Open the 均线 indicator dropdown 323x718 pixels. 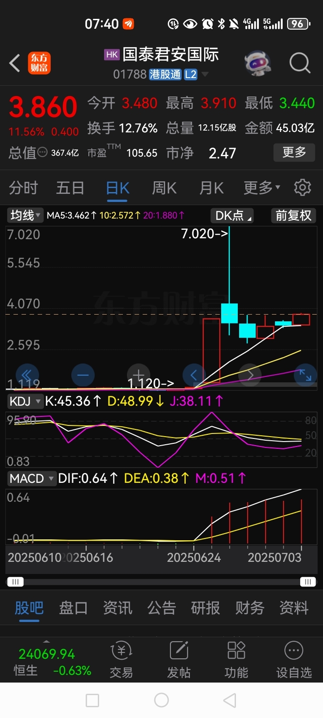pos(25,215)
